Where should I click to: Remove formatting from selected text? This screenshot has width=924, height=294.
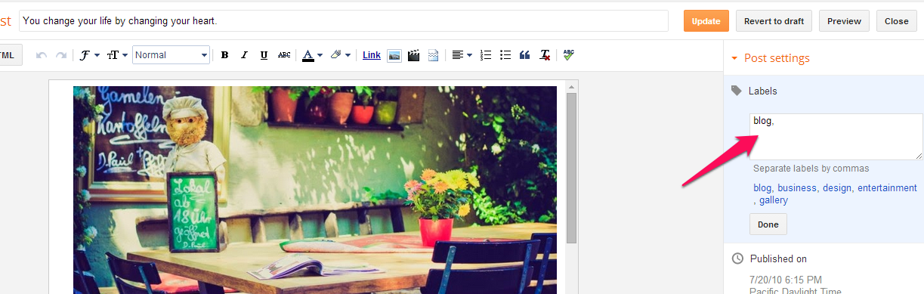(x=545, y=55)
